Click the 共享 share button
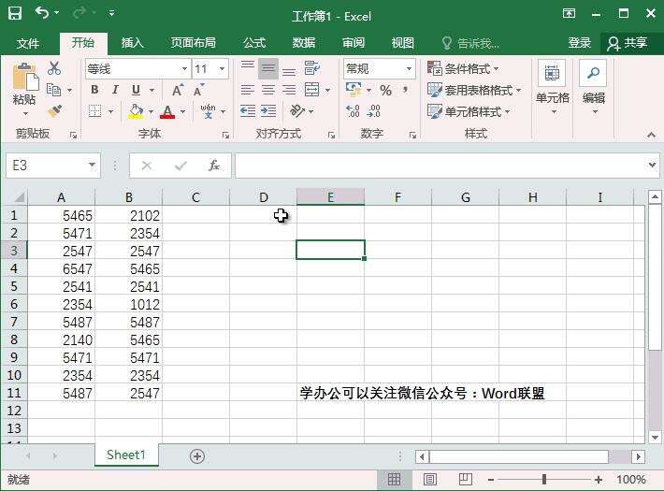 point(627,43)
